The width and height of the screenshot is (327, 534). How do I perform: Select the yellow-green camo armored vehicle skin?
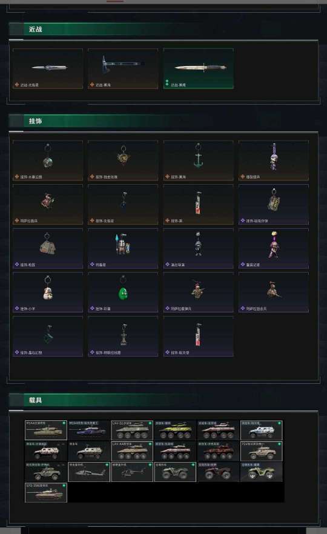pos(175,430)
